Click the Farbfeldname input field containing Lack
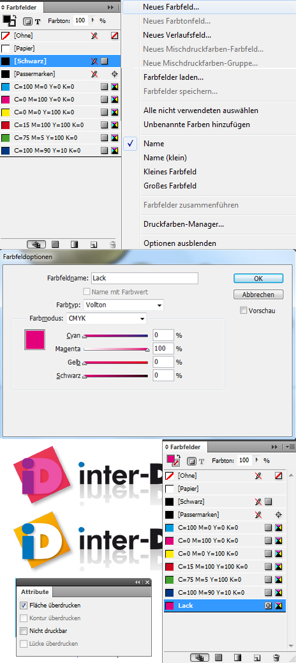Screen dimensions: 296x663 (144, 278)
